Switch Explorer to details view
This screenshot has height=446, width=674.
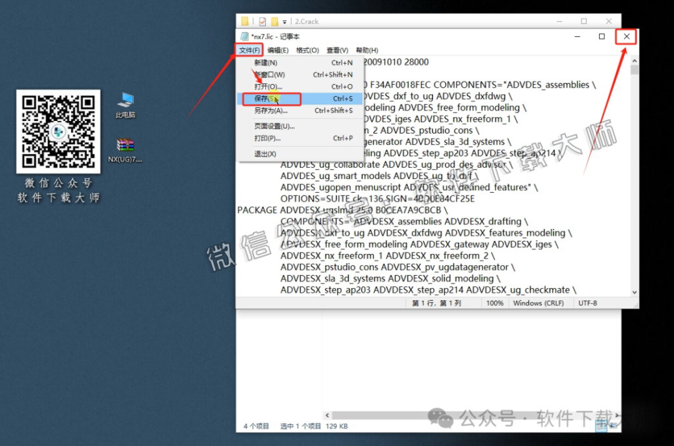click(601, 426)
